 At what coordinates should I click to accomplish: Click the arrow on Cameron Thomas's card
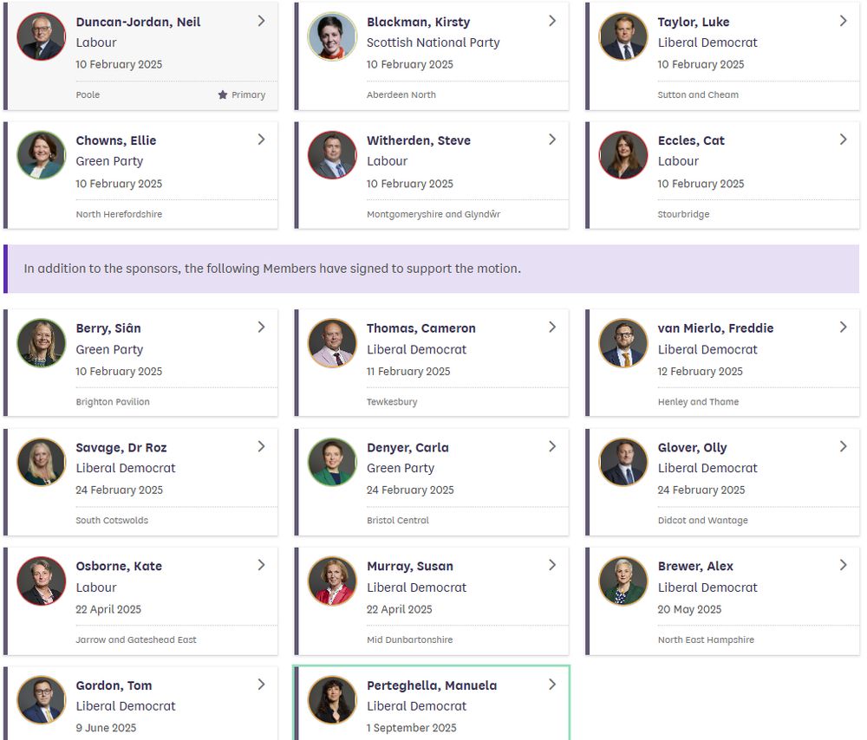pyautogui.click(x=552, y=328)
